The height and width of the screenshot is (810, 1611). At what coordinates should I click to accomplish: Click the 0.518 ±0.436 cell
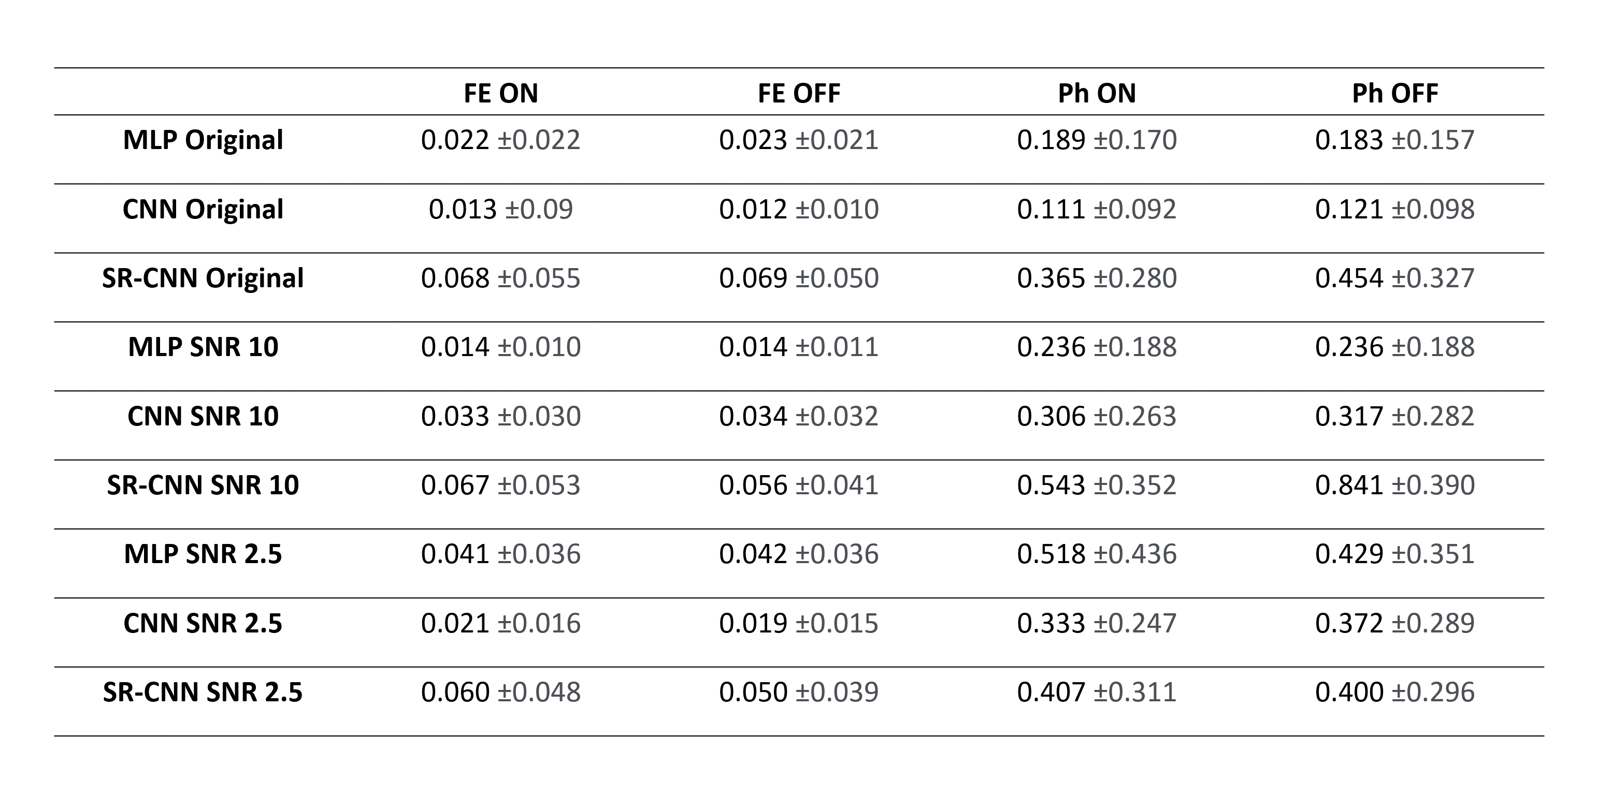coord(1096,554)
